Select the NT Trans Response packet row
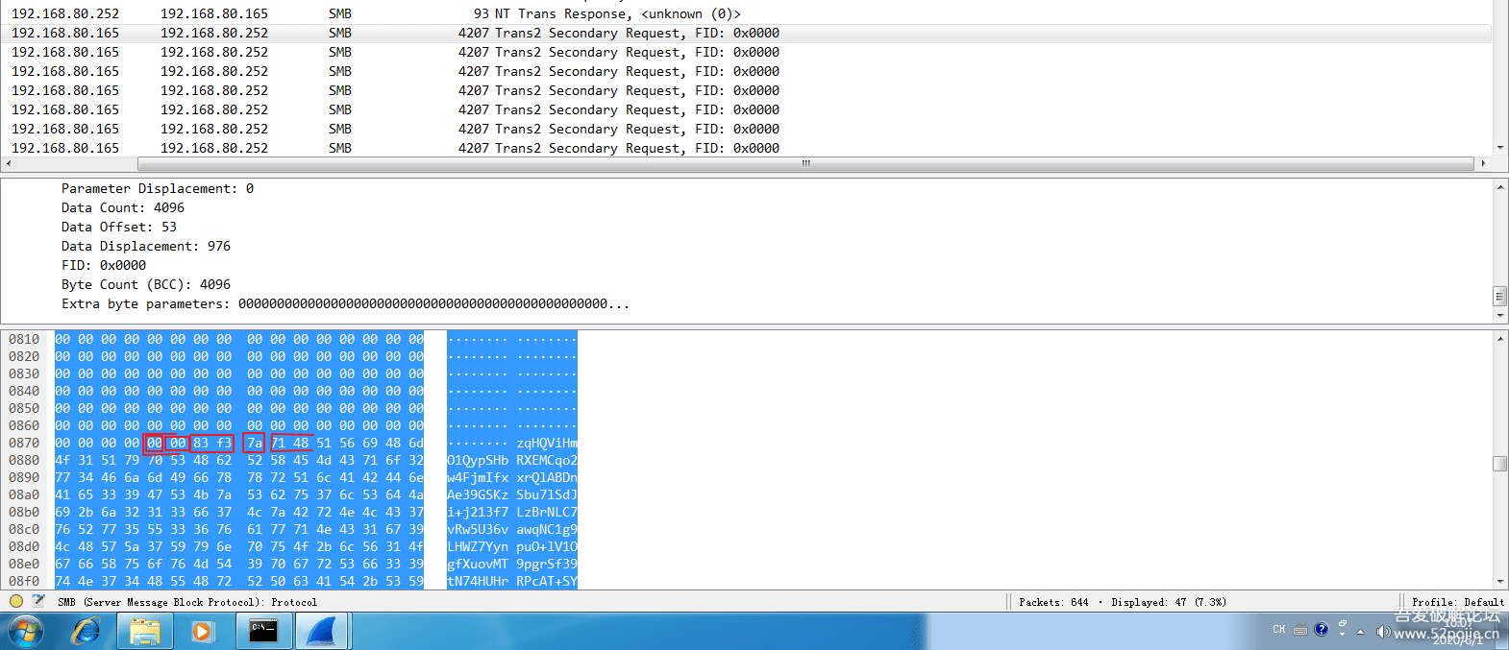The image size is (1509, 650). point(384,13)
